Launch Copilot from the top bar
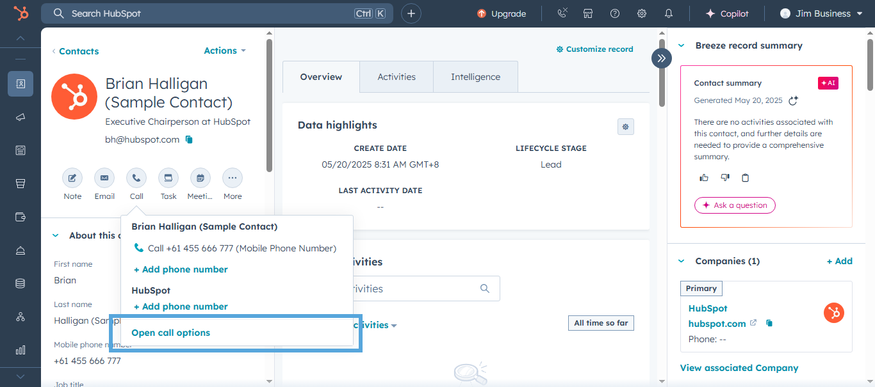The height and width of the screenshot is (387, 875). [727, 13]
